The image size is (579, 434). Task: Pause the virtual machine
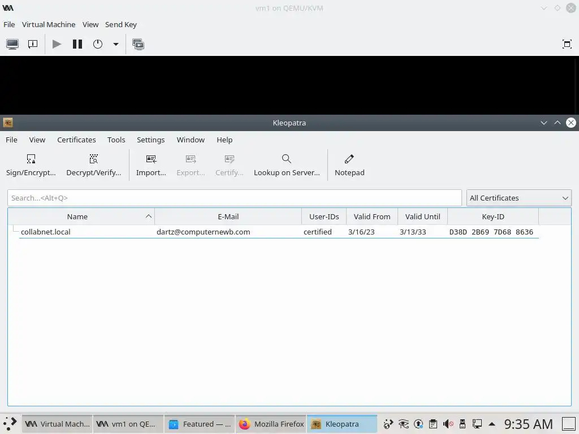tap(77, 44)
